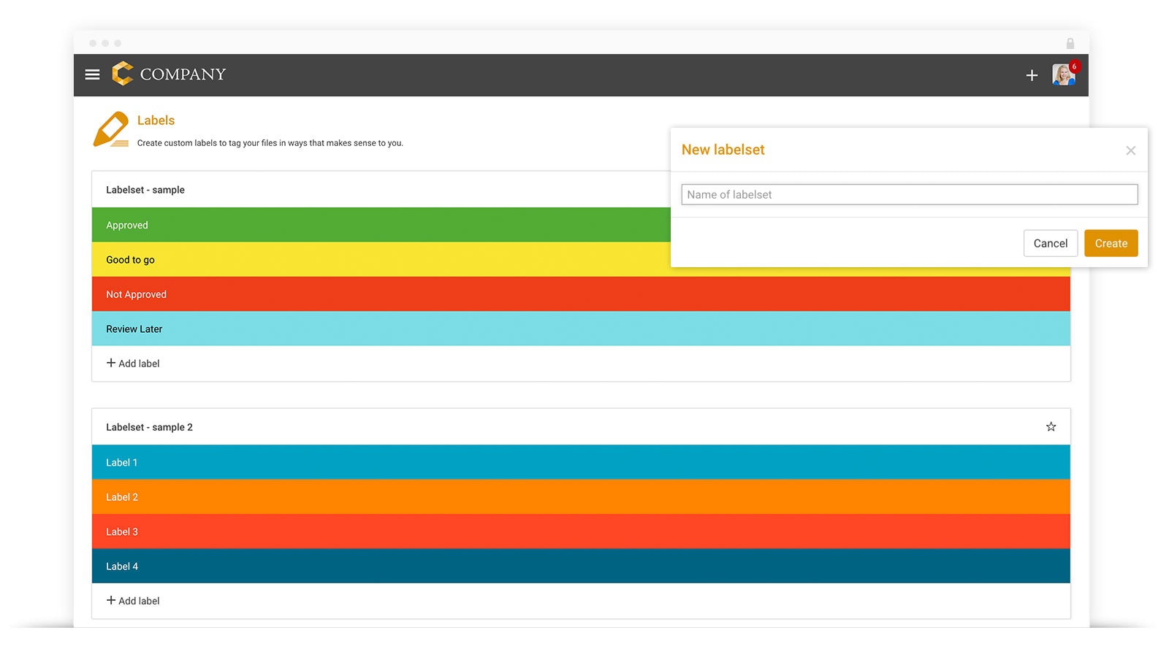Add label to Labelset - sample 2
The width and height of the screenshot is (1169, 657).
(133, 601)
